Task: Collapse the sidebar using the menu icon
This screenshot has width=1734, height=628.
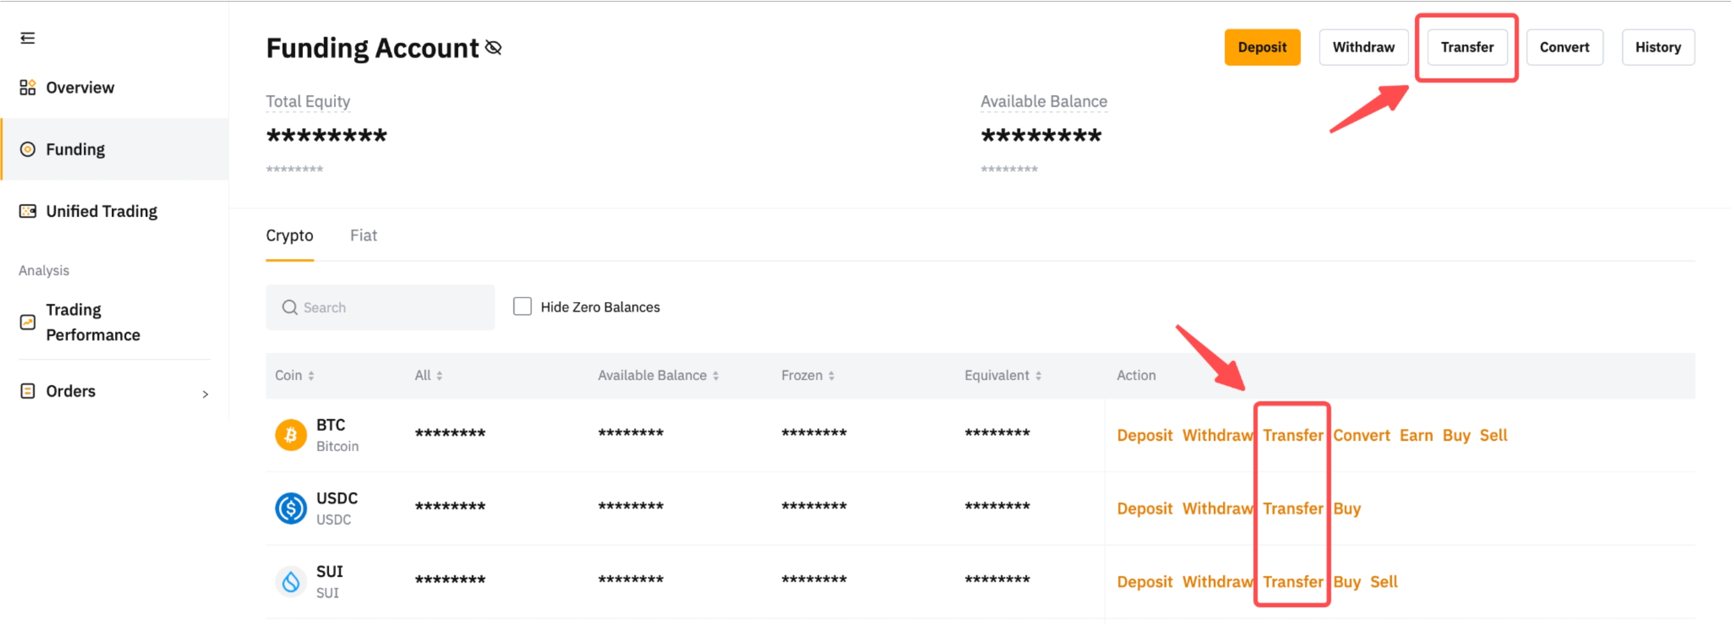Action: 28,38
